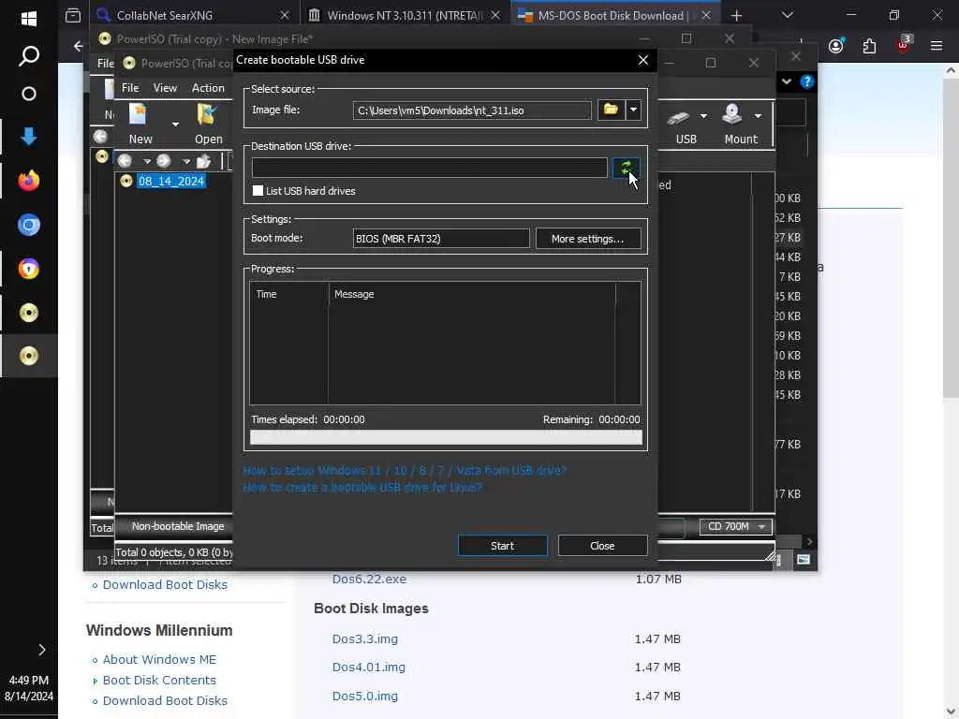959x719 pixels.
Task: Click the Time column header
Action: pos(288,294)
